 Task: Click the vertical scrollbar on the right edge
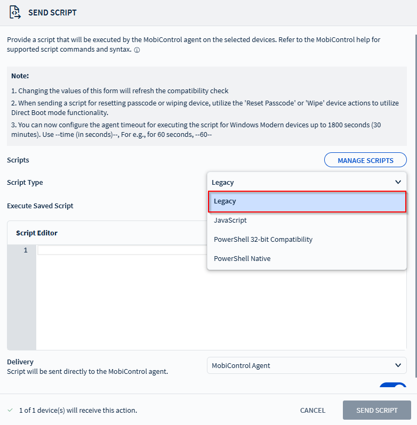415,160
